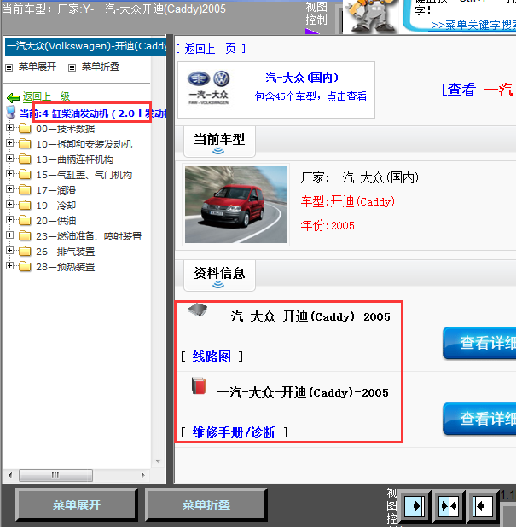The image size is (516, 527).
Task: Click the 26—排气装置 folder icon
Action: pos(25,252)
